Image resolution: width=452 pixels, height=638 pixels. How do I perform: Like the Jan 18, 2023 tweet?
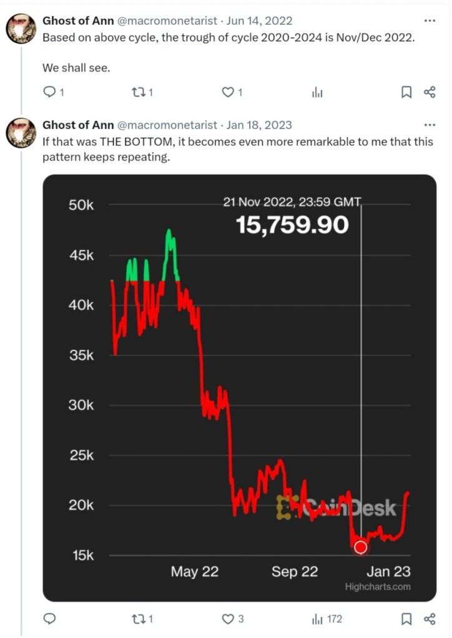point(228,619)
